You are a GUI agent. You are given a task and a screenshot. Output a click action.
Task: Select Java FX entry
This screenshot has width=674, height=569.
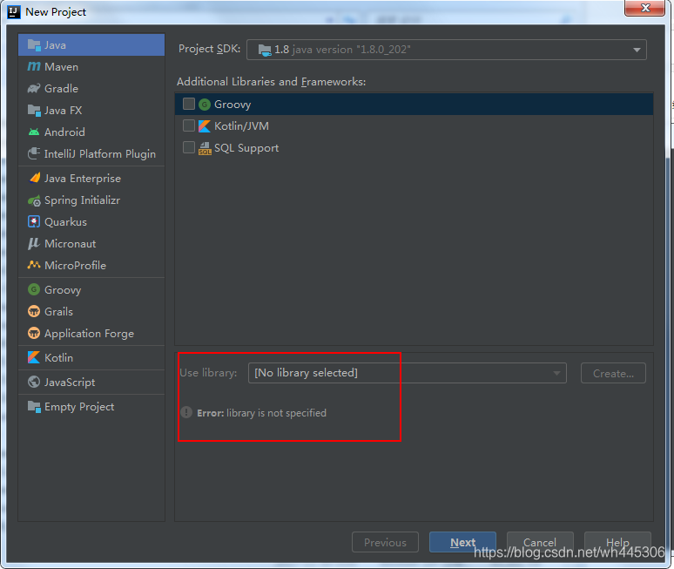(x=91, y=110)
